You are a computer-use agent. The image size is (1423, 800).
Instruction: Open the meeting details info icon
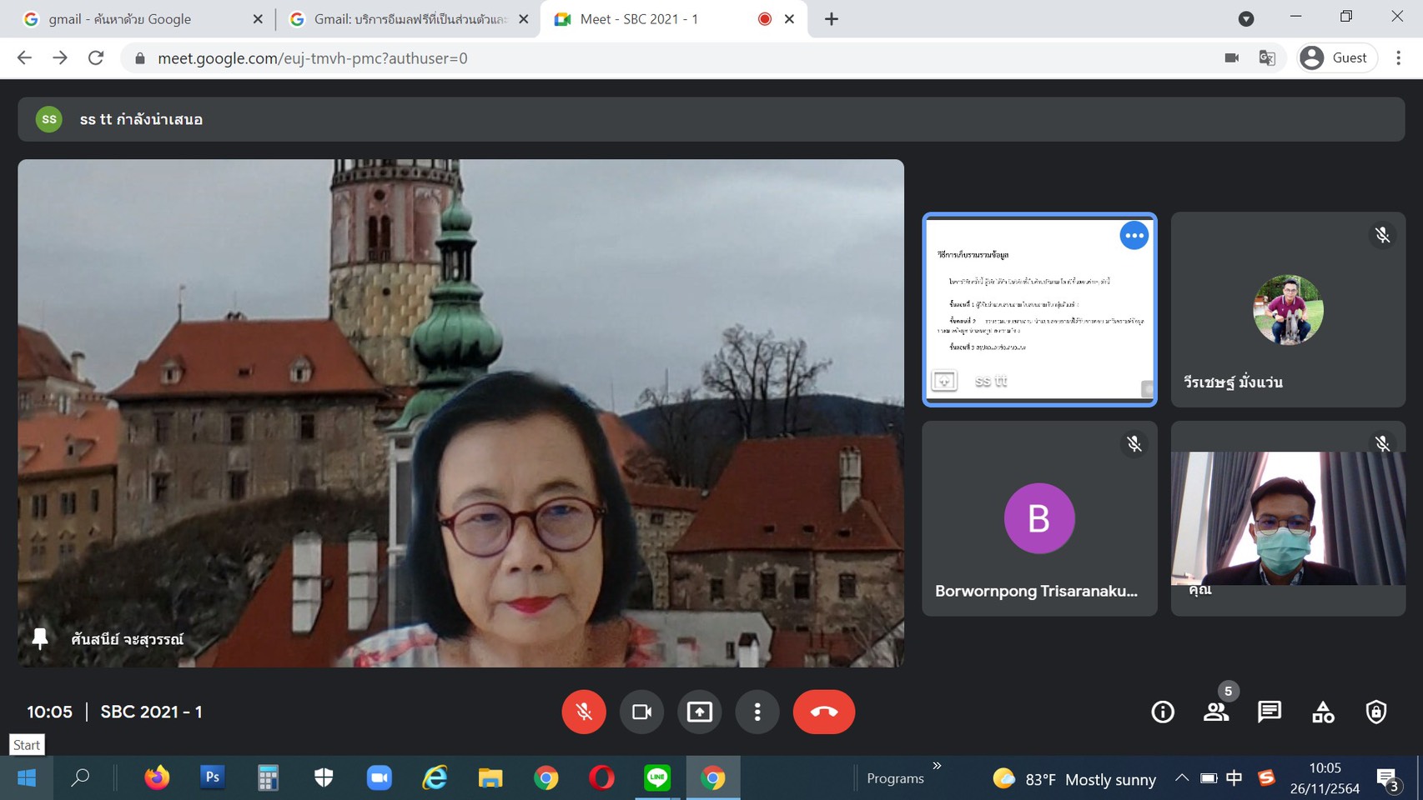(1162, 712)
